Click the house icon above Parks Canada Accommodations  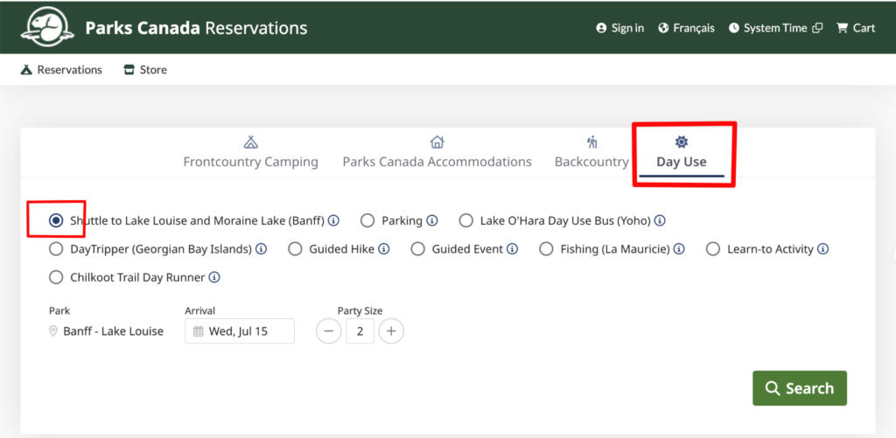437,142
